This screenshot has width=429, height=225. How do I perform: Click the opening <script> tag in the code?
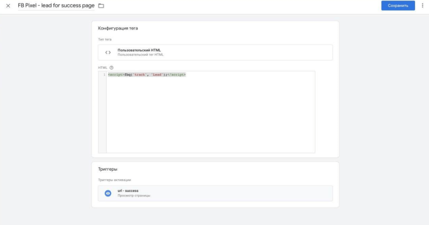pyautogui.click(x=116, y=75)
